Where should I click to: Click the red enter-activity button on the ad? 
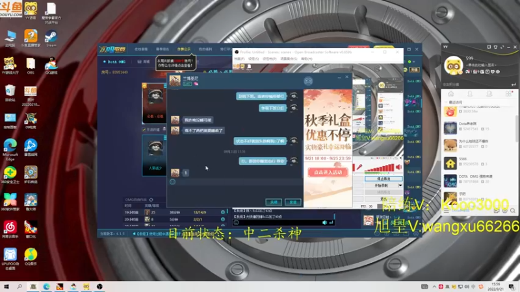(328, 172)
